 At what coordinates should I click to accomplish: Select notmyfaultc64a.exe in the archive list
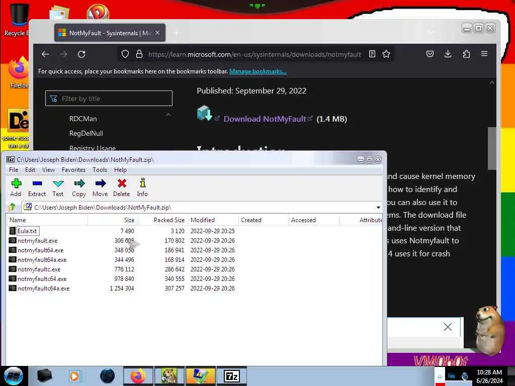click(43, 288)
